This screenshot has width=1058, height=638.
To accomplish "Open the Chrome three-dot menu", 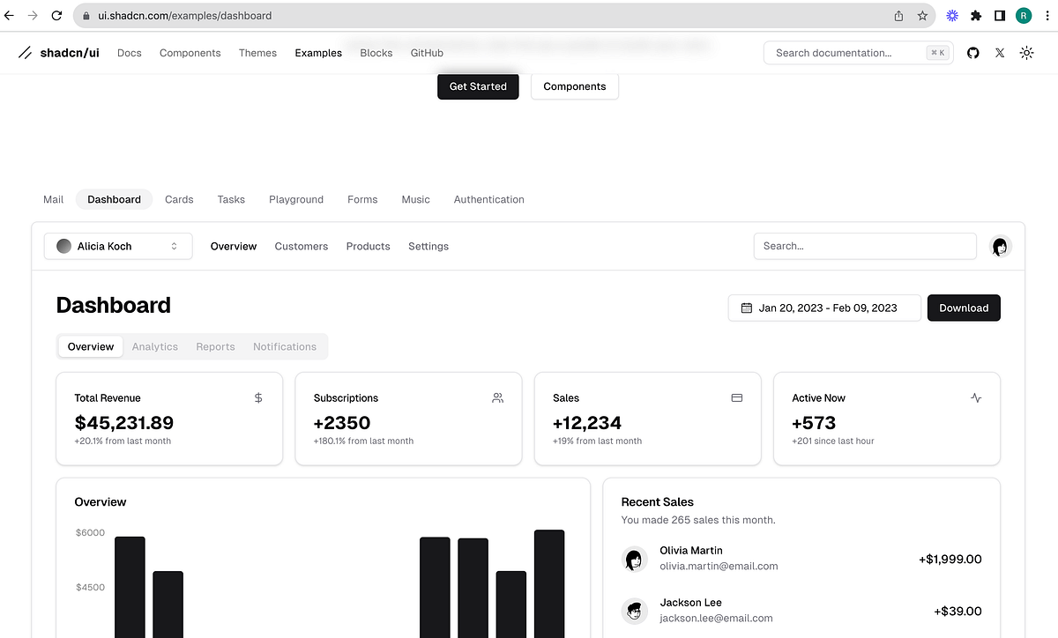I will [1047, 15].
